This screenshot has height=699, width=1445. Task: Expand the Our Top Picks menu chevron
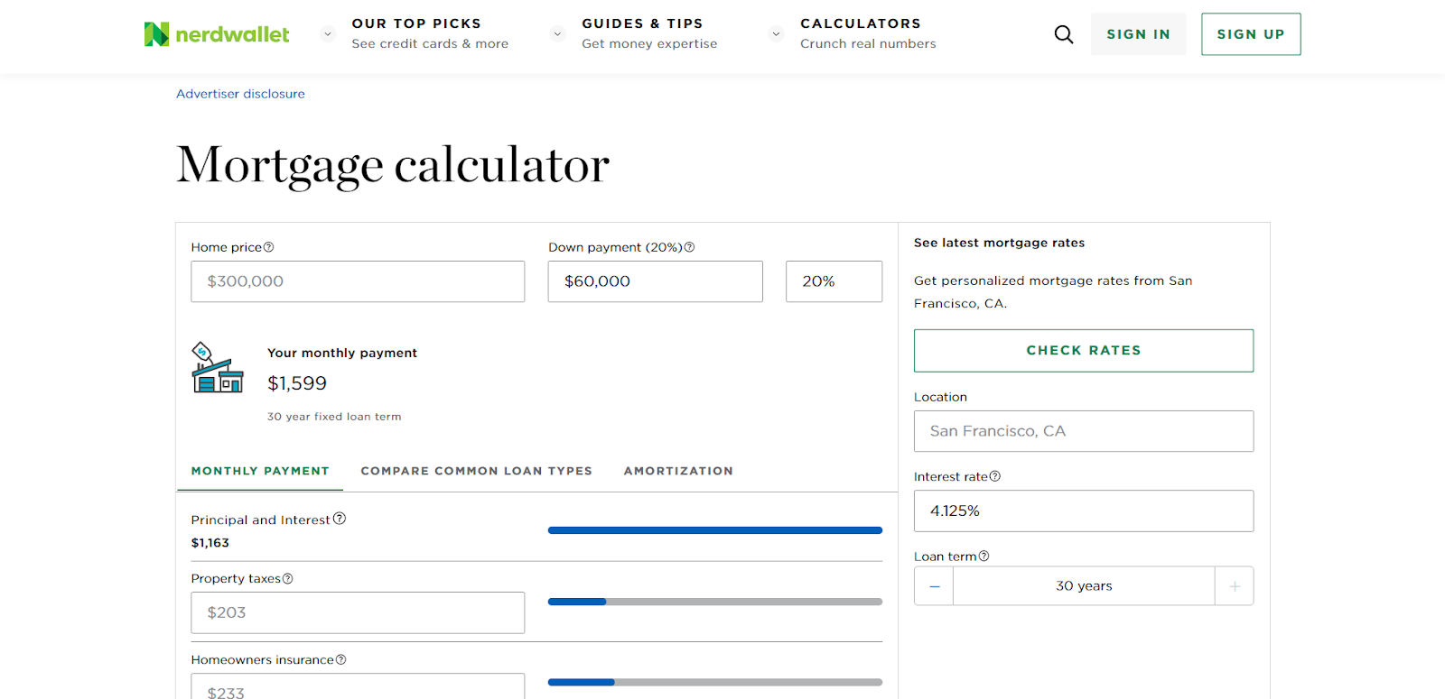(328, 34)
